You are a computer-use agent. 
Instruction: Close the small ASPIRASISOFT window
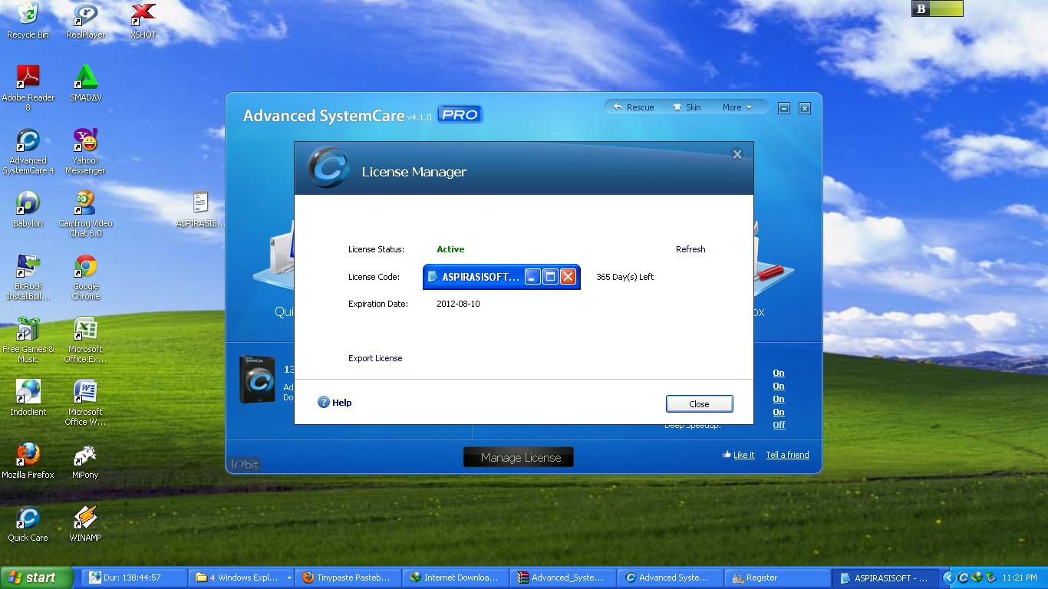click(x=568, y=277)
